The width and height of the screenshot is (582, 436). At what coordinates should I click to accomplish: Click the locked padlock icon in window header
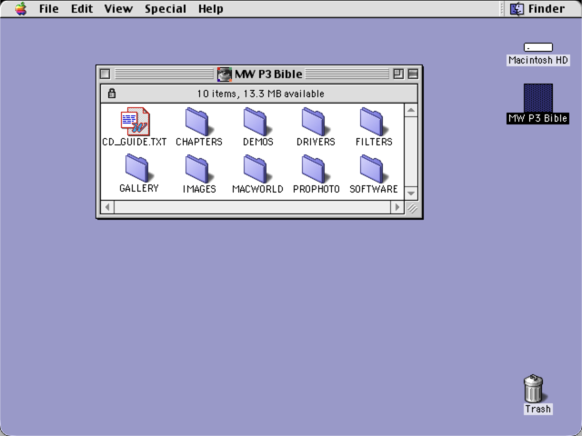pyautogui.click(x=112, y=94)
